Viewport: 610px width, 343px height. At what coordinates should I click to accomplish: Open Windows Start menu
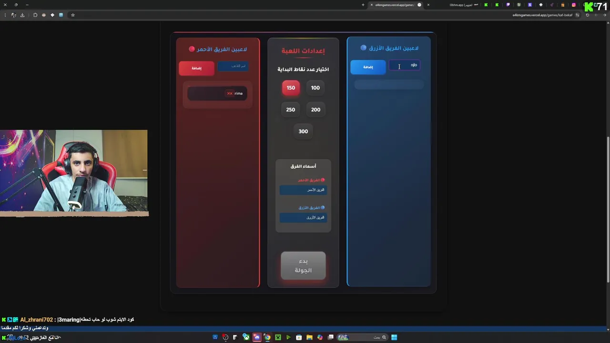click(x=394, y=337)
